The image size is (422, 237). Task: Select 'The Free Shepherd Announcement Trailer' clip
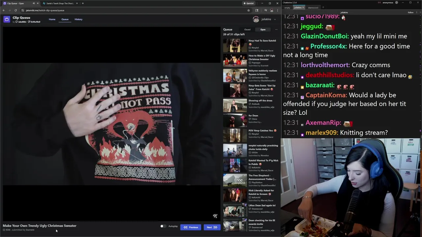click(251, 180)
